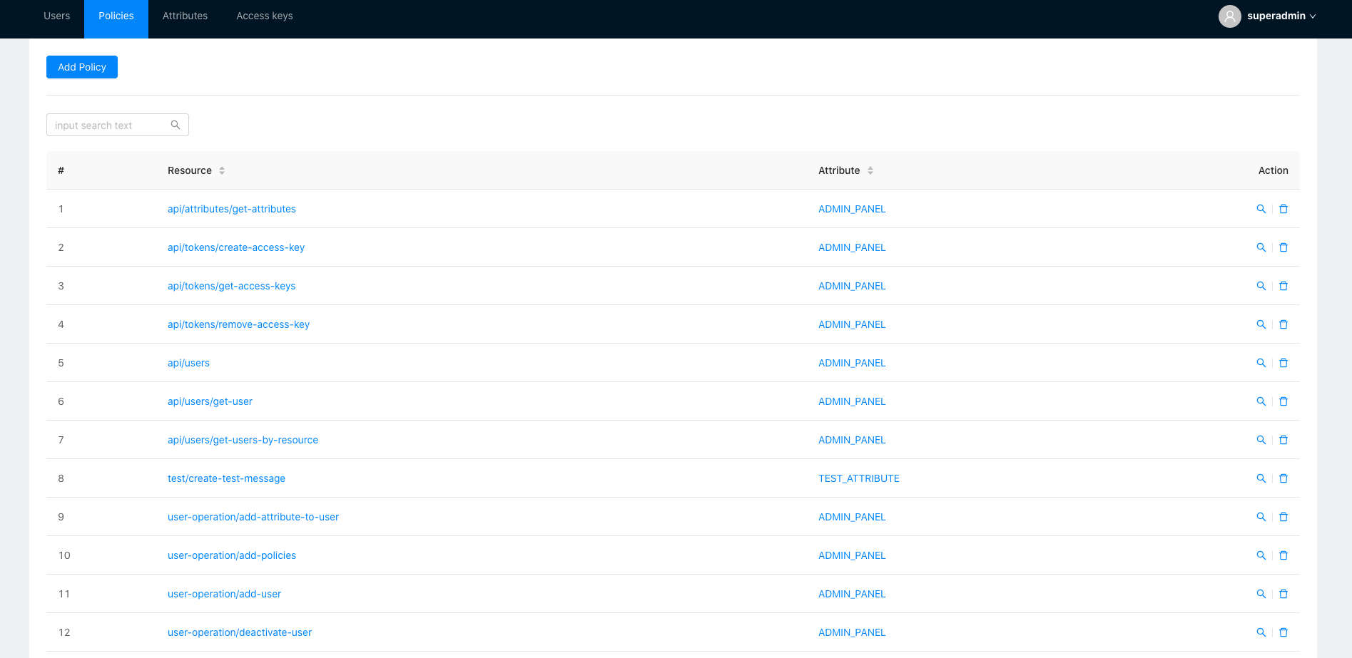
Task: Delete the user-operation/deactivate-user policy
Action: click(1284, 632)
